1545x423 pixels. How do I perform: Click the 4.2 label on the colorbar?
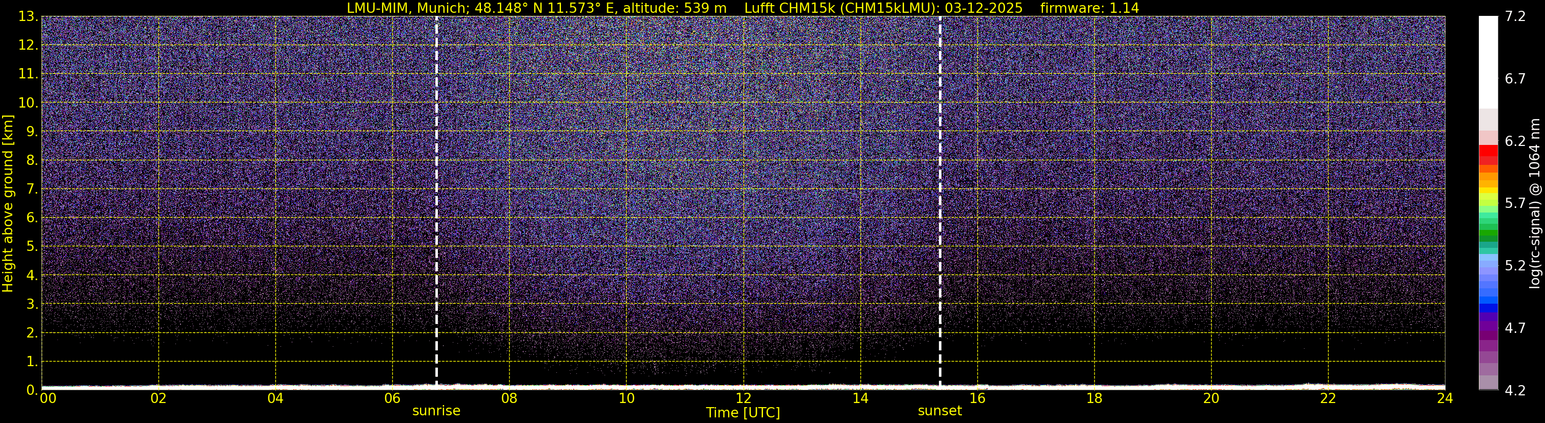click(1515, 391)
